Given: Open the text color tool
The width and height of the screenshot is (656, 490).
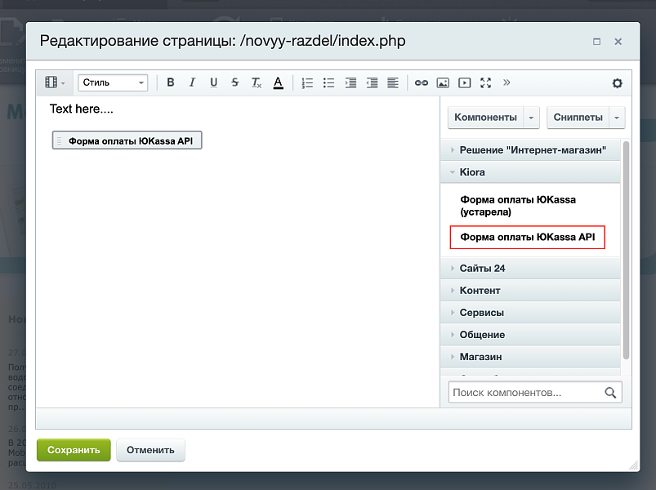Looking at the screenshot, I should [x=278, y=82].
